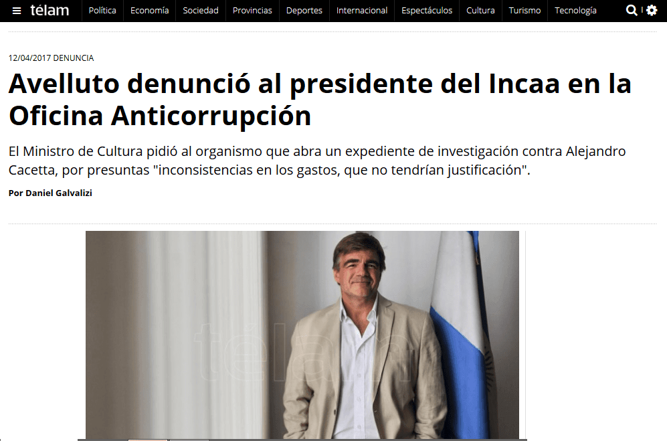Navigate to Provincias

(x=252, y=10)
